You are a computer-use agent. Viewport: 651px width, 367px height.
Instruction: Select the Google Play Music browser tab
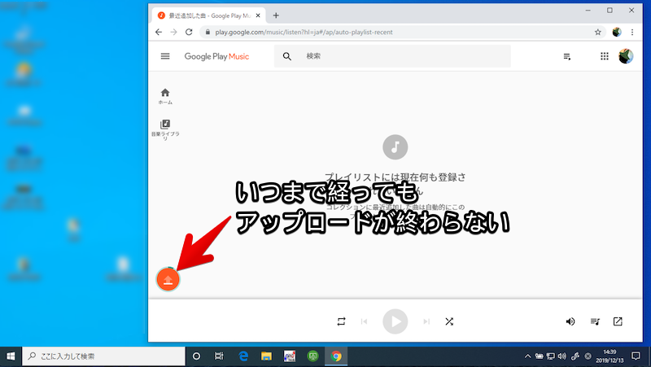(x=209, y=15)
